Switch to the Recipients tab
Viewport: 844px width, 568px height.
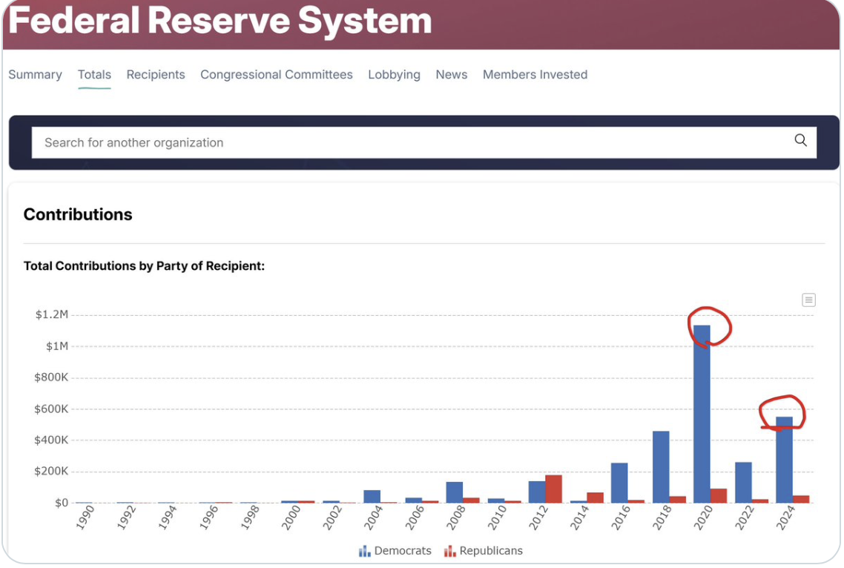tap(156, 75)
